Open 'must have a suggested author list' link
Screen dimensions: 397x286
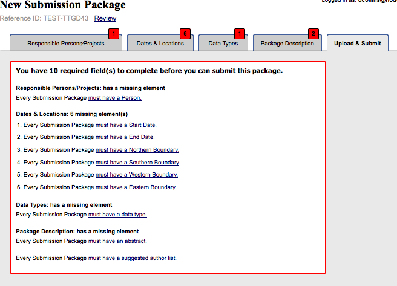132,258
